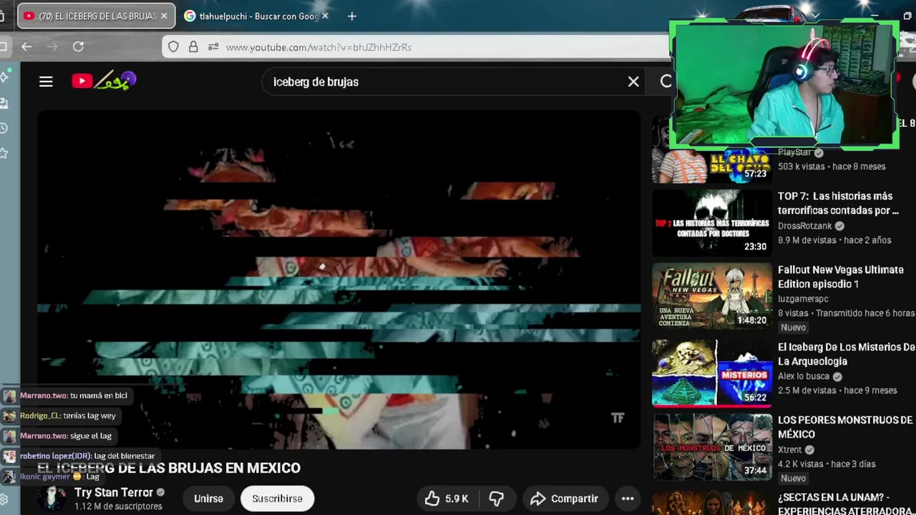The width and height of the screenshot is (916, 515).
Task: Open the shield tracking protection icon
Action: [x=173, y=47]
